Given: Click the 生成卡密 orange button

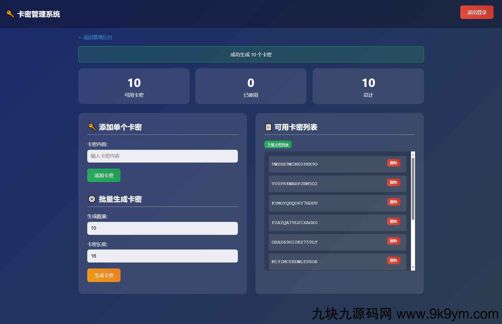Looking at the screenshot, I should click(x=104, y=275).
